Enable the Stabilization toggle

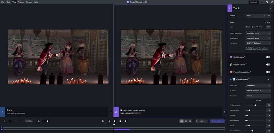click(268, 57)
